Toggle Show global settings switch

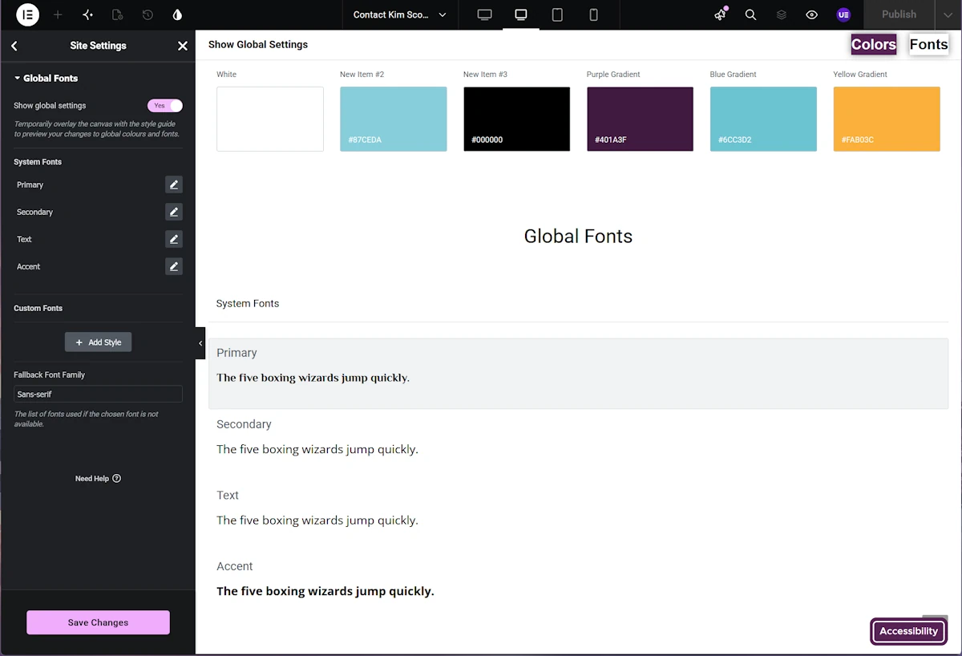tap(165, 106)
